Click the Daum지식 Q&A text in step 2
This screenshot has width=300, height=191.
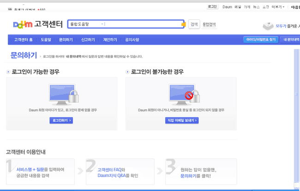point(112,175)
